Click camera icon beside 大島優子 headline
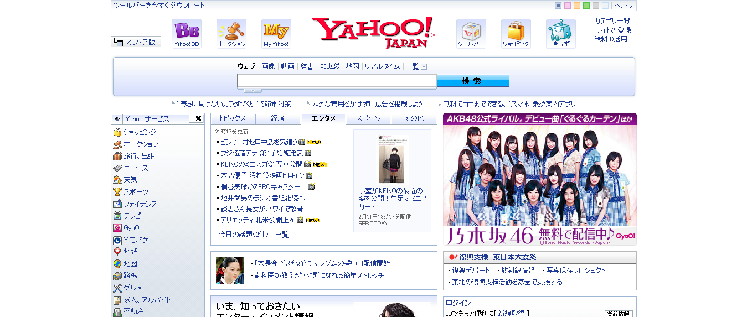This screenshot has width=747, height=317. (x=309, y=175)
